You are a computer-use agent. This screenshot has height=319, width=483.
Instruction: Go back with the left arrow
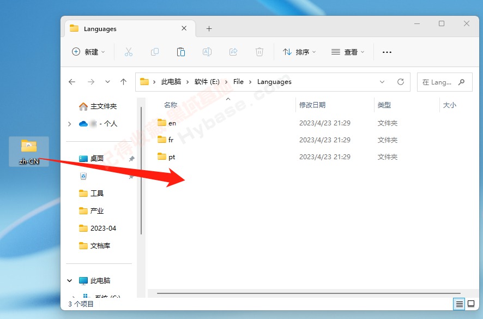(72, 82)
